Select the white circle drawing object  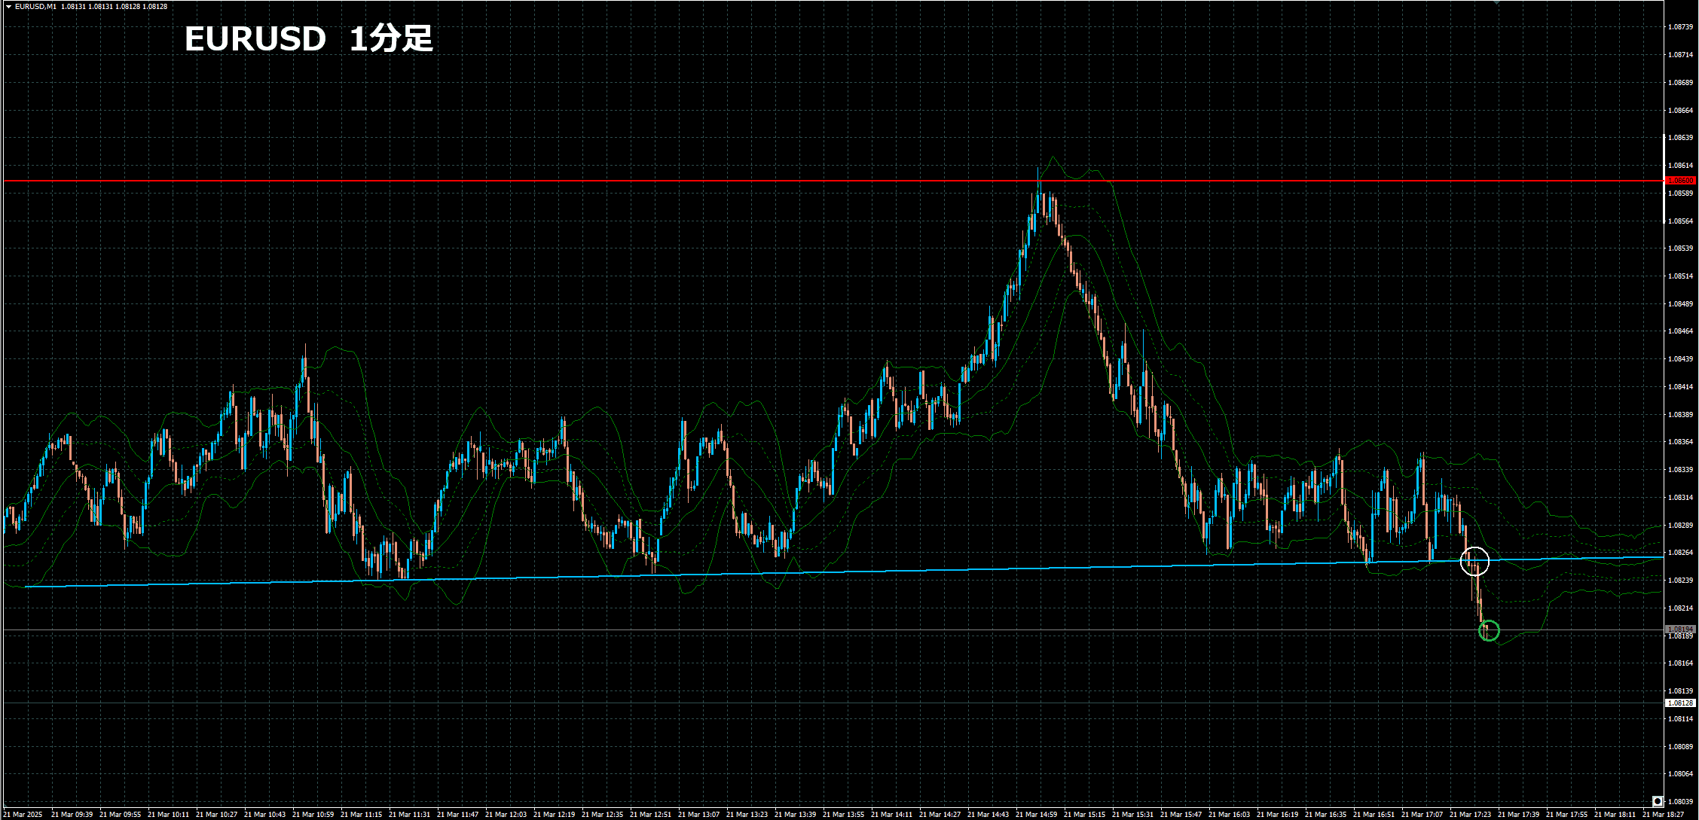1474,561
